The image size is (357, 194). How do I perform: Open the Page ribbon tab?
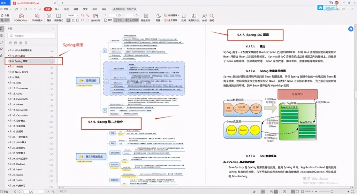tap(85, 9)
